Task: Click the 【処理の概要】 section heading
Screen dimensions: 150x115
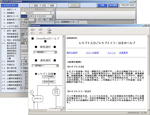Action: 74,62
